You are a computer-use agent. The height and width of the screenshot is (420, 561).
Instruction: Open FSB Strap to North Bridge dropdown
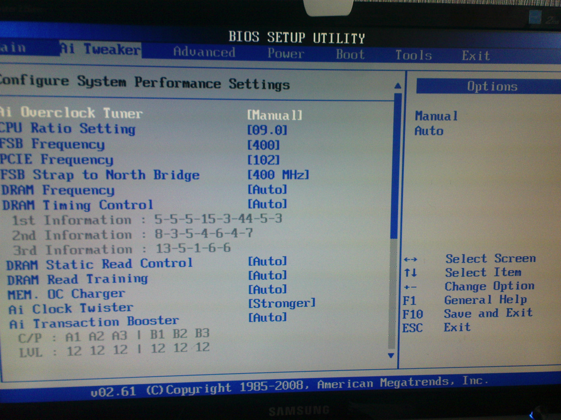tap(278, 174)
